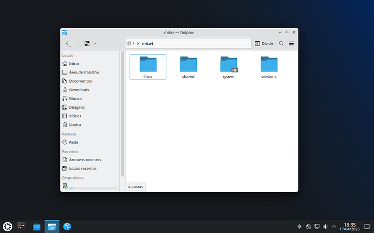
Task: Maximize the Dolphin window
Action: pyautogui.click(x=287, y=32)
